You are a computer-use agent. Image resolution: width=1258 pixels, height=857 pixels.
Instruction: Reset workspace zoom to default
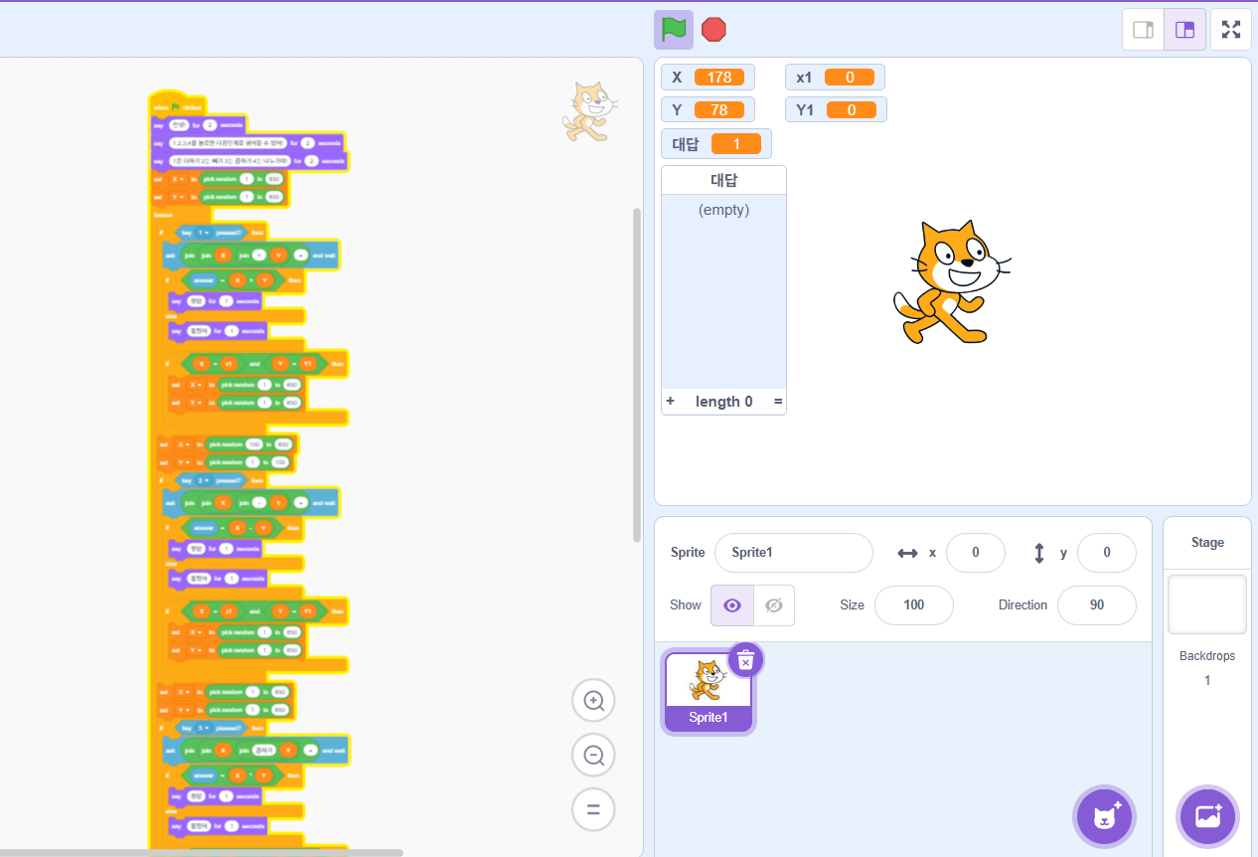click(593, 809)
